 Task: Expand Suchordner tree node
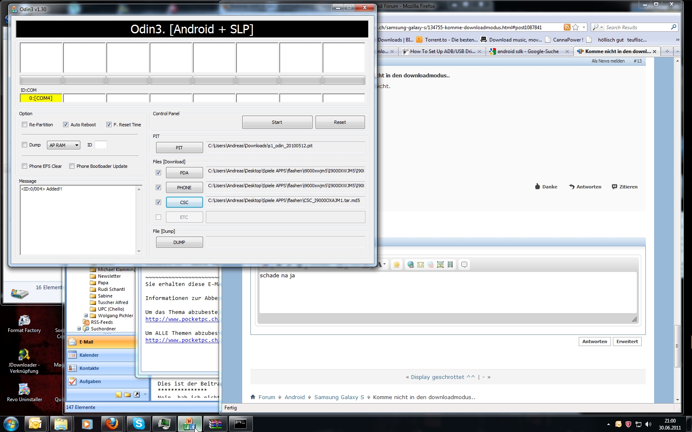(79, 329)
